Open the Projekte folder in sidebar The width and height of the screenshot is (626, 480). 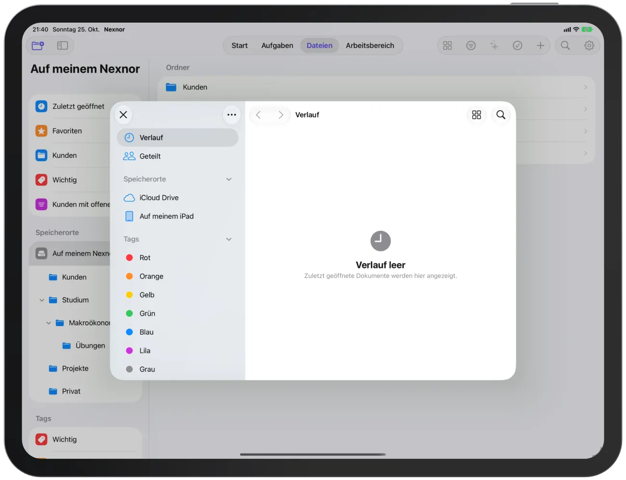point(70,368)
